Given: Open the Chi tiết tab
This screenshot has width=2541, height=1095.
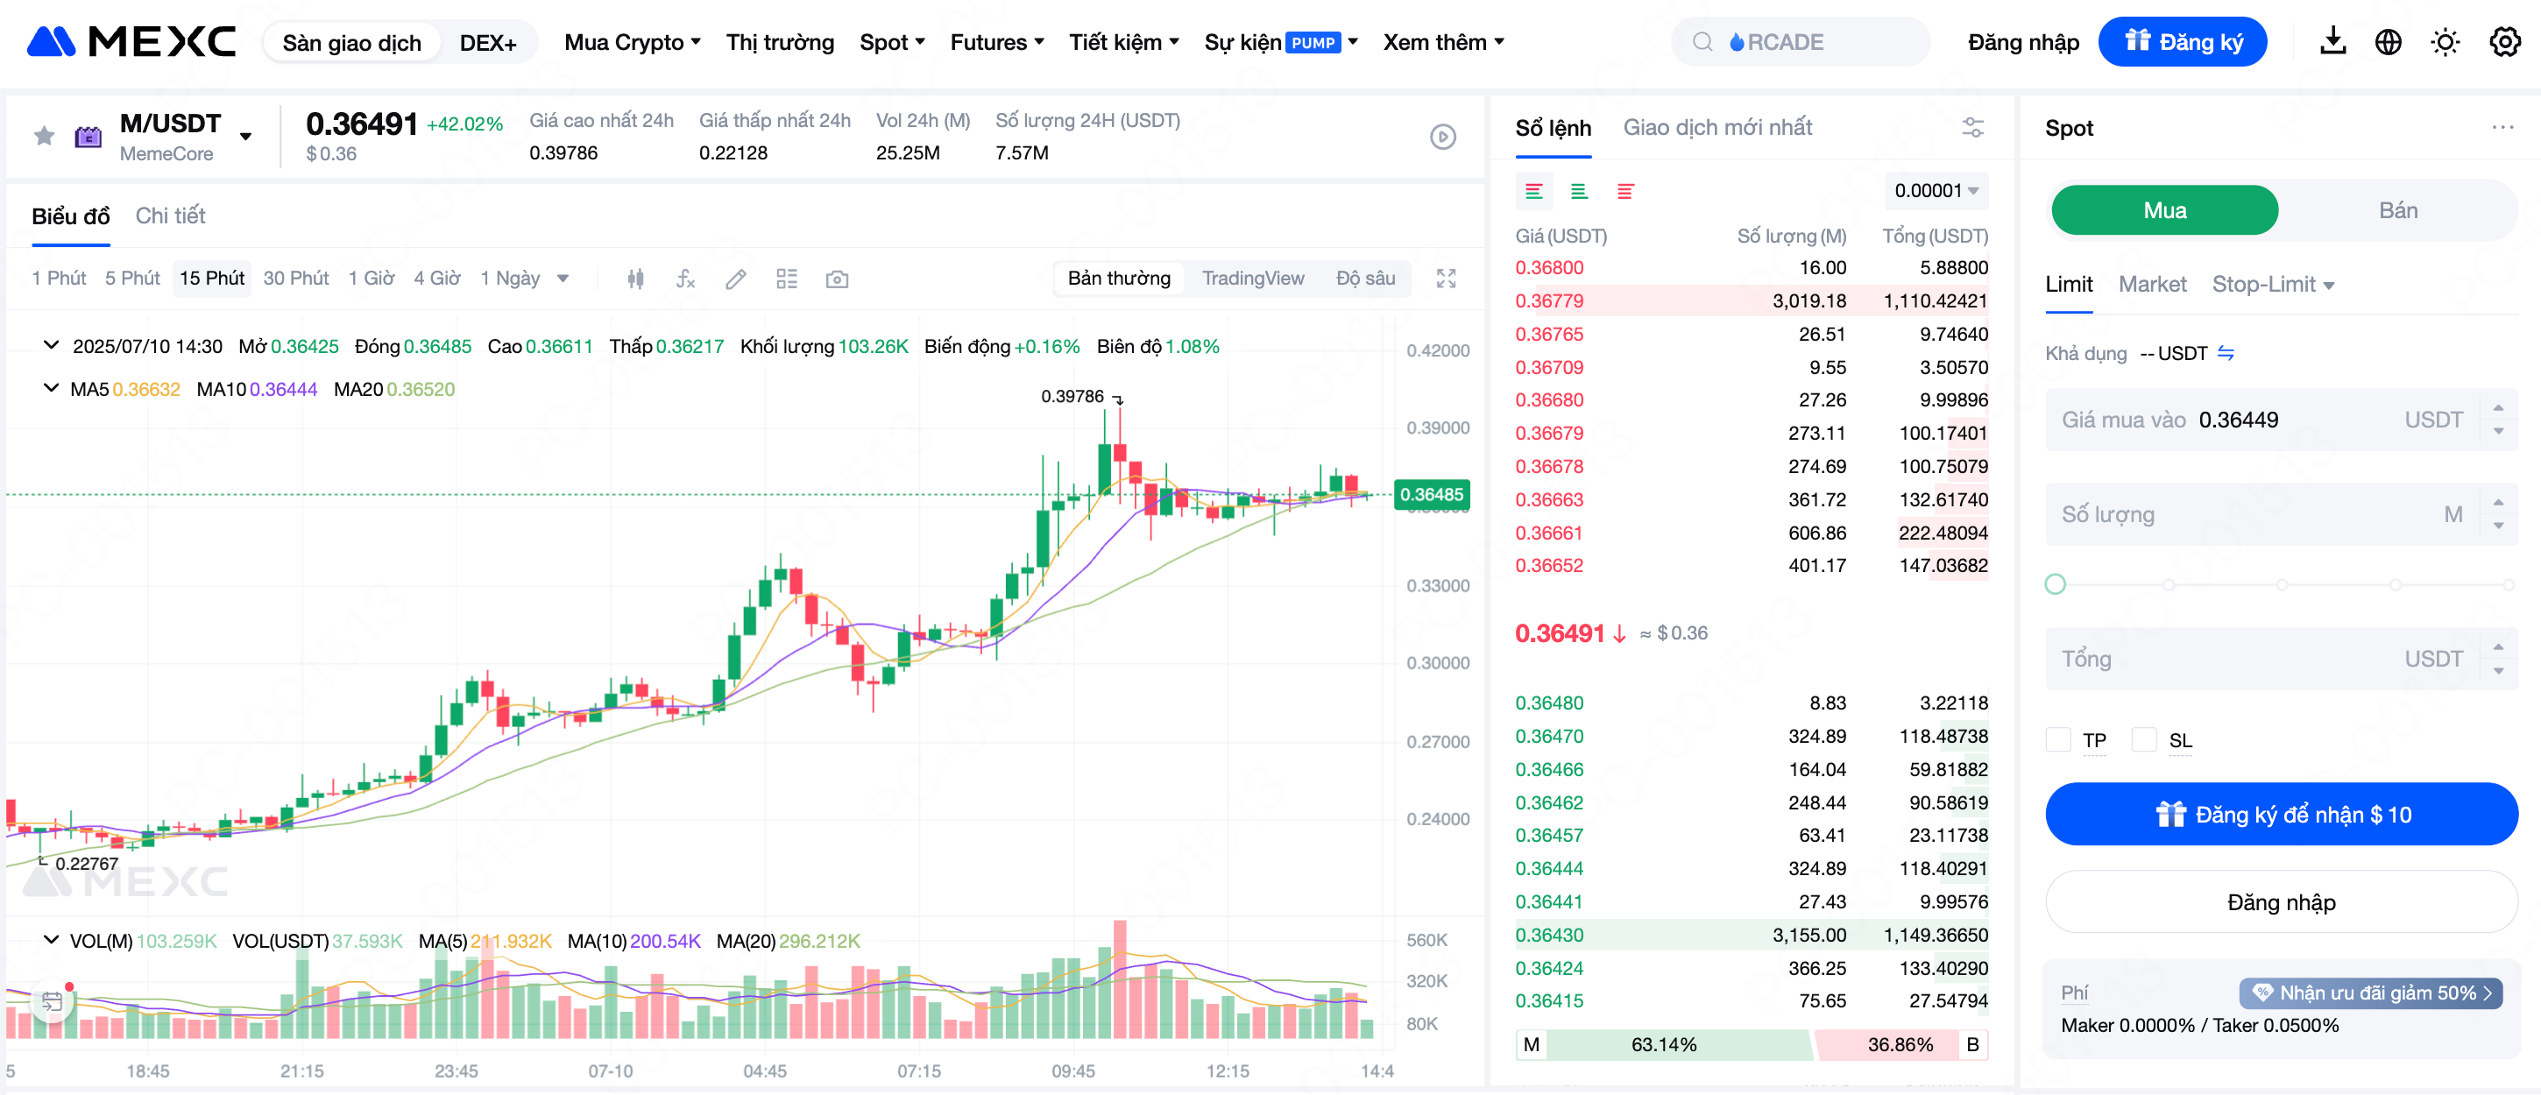Looking at the screenshot, I should coord(170,215).
